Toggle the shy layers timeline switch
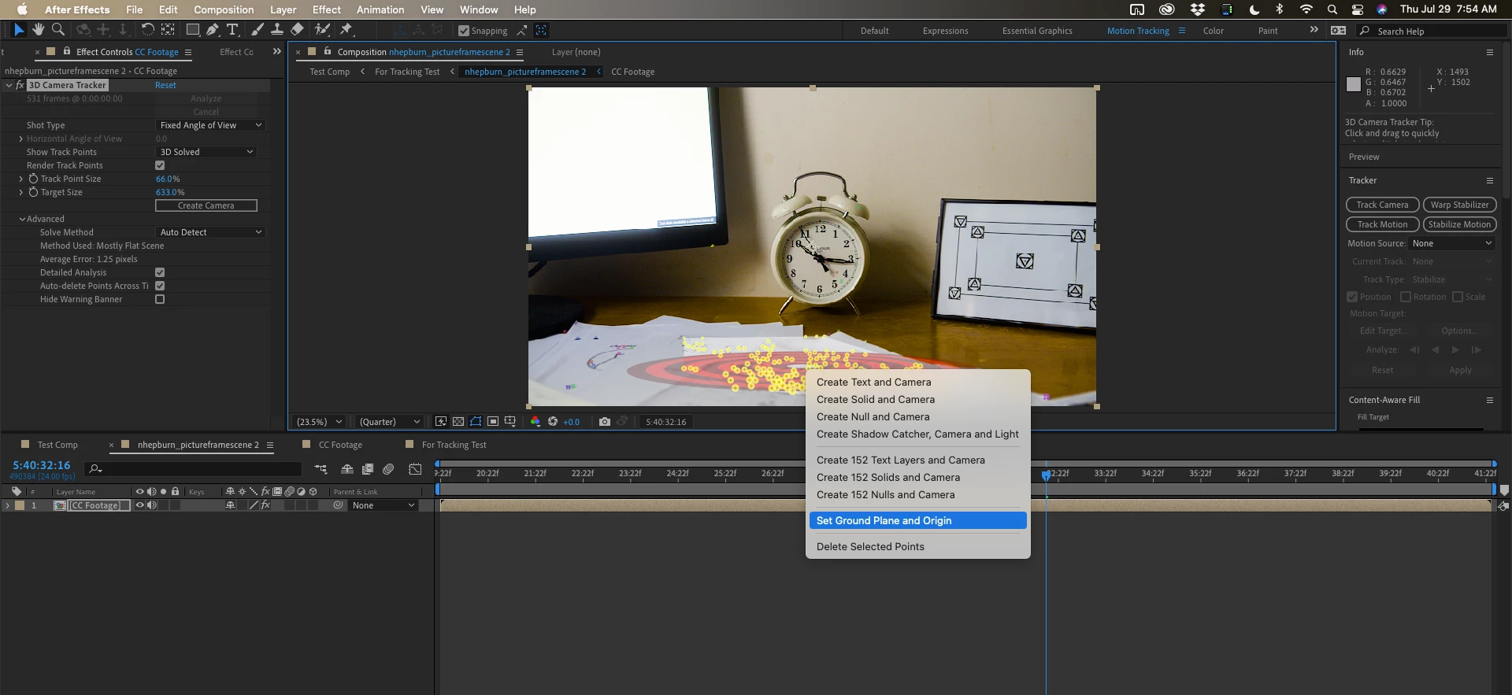Viewport: 1512px width, 695px height. tap(346, 469)
